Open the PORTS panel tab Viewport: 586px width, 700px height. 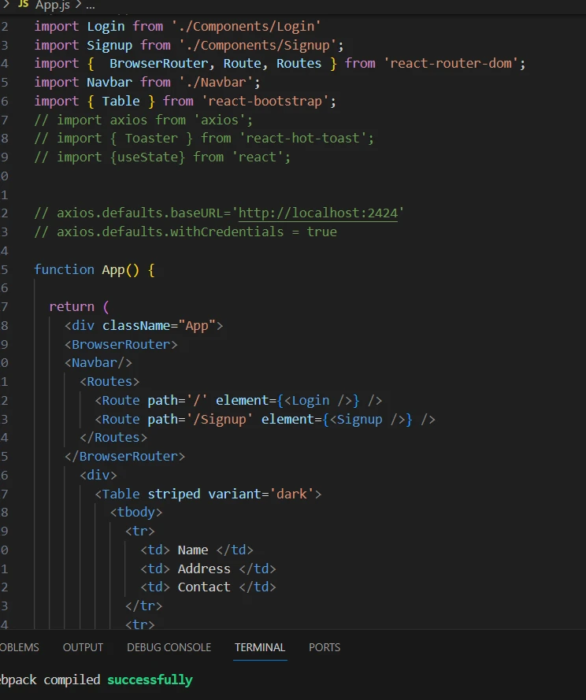click(325, 647)
